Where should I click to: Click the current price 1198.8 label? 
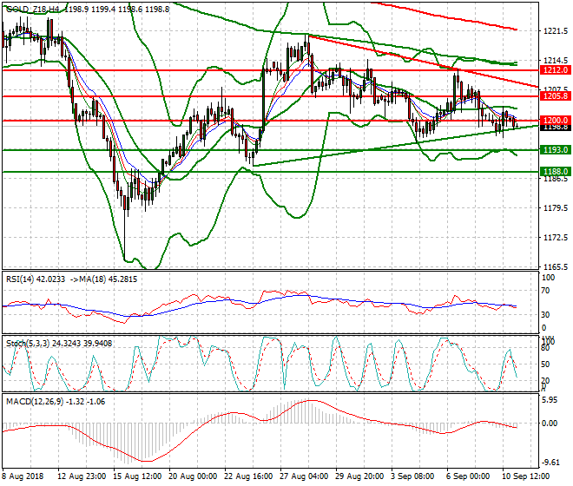tap(555, 128)
